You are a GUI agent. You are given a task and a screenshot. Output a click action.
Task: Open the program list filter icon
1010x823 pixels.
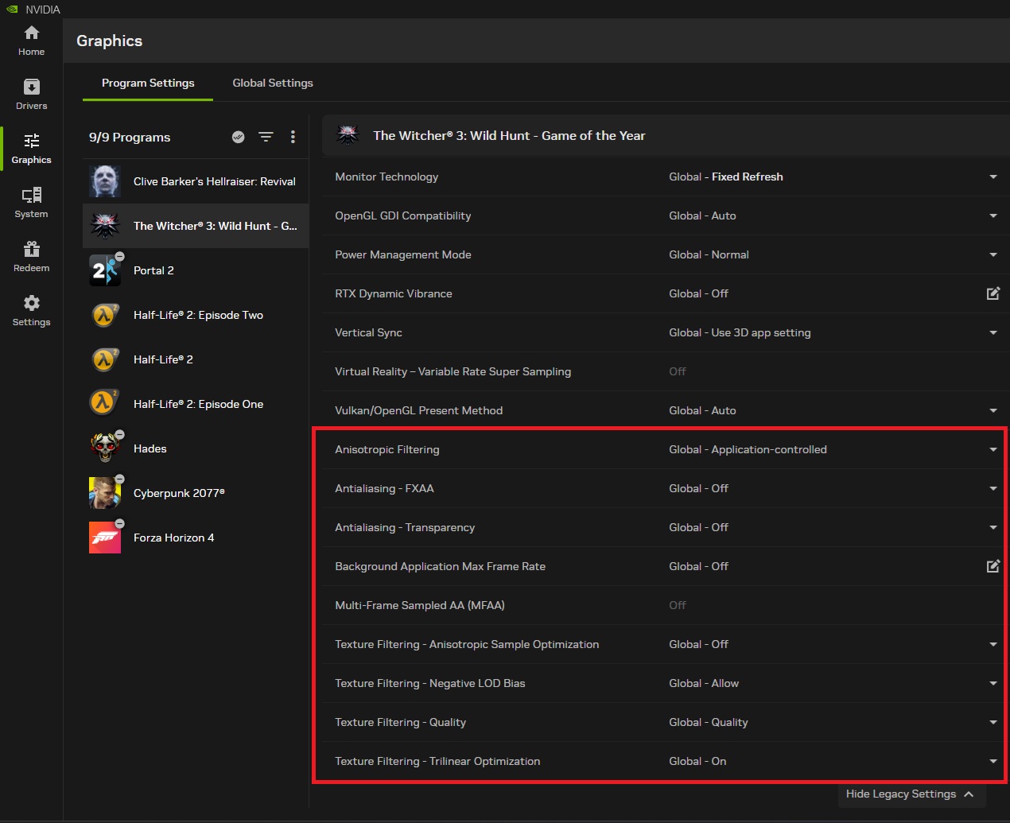click(x=266, y=137)
